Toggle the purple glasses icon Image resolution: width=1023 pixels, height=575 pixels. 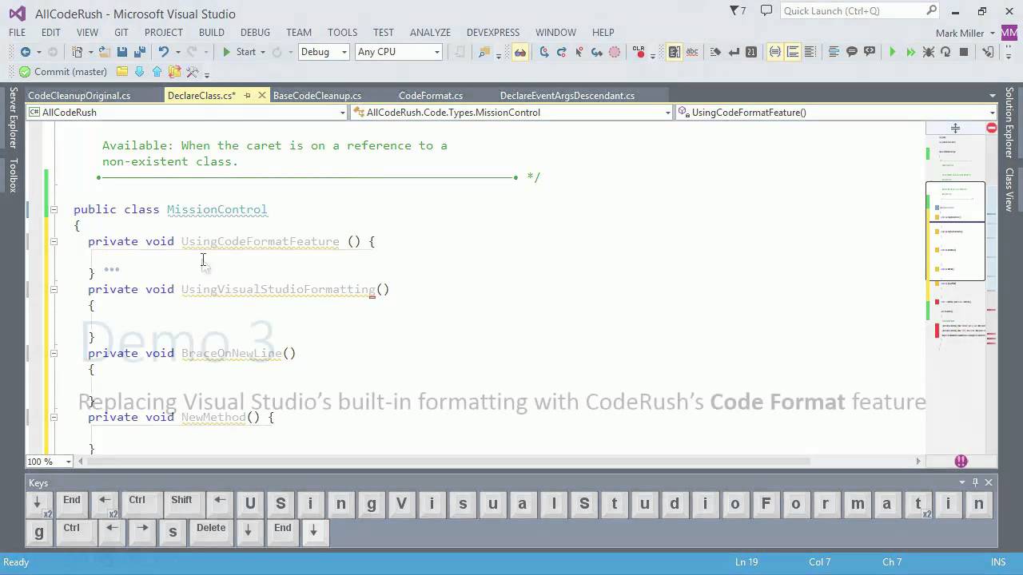520,52
